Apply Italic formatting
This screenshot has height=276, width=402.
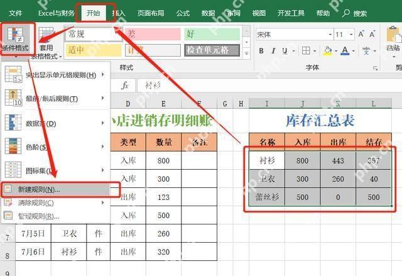(273, 51)
